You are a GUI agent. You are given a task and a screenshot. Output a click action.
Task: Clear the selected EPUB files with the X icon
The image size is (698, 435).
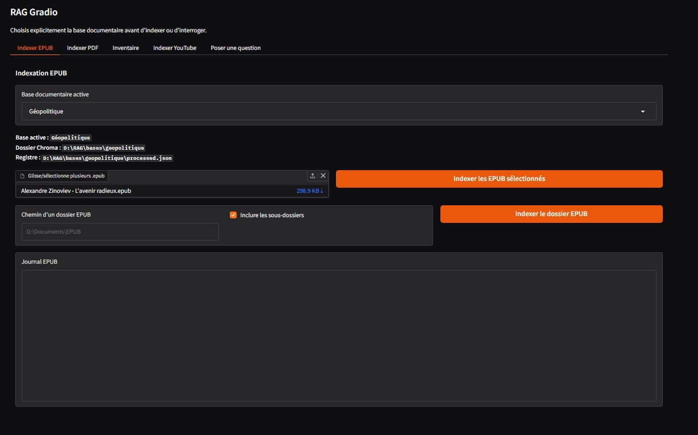tap(323, 176)
